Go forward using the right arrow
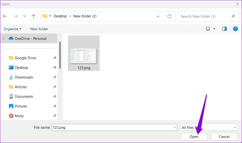The image size is (242, 143). point(15,16)
